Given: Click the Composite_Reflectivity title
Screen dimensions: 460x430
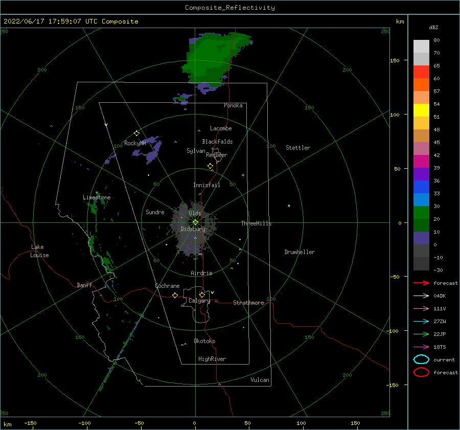Looking at the screenshot, I should pos(230,8).
